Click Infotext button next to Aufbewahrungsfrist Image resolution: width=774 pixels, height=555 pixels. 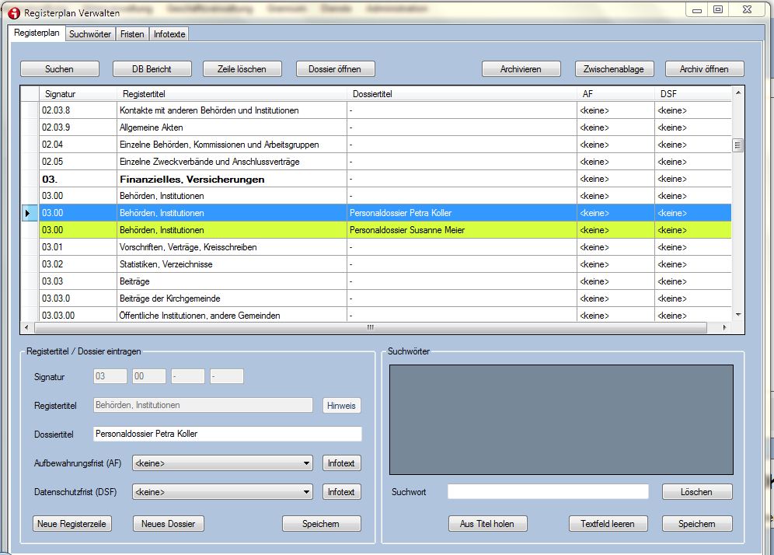[341, 463]
